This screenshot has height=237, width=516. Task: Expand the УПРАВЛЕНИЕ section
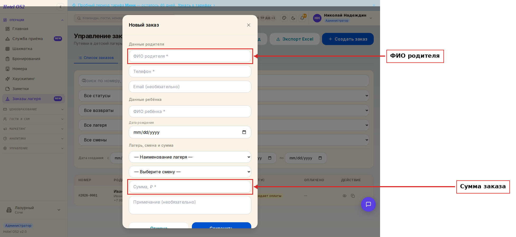click(34, 148)
